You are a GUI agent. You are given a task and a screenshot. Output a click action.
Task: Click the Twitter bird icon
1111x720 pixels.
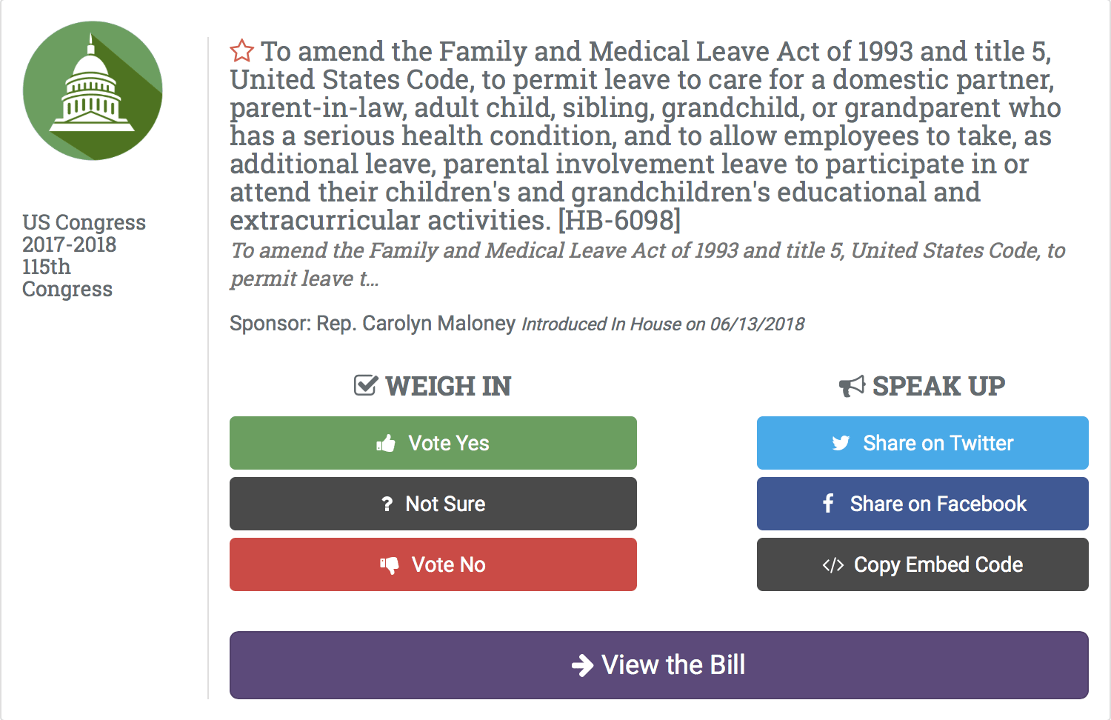tap(841, 444)
